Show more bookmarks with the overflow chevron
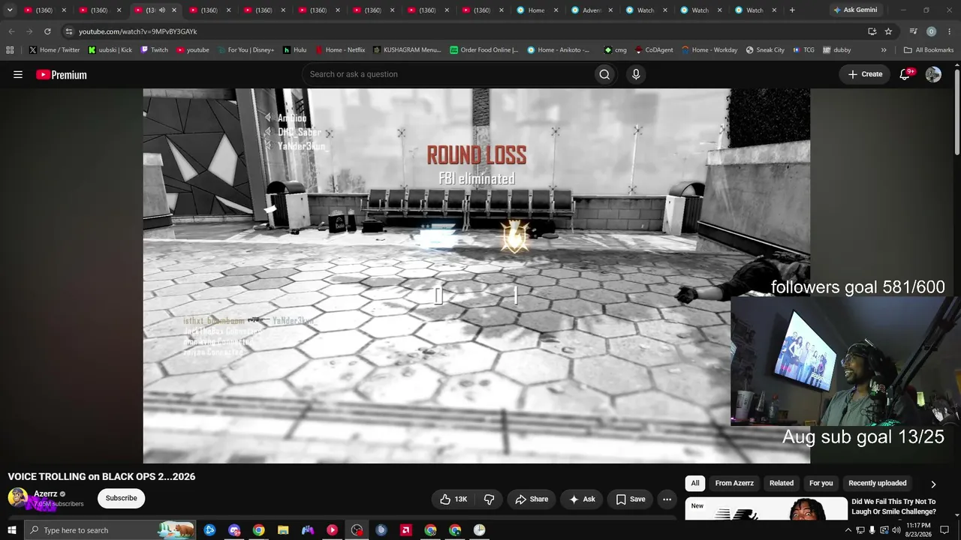The height and width of the screenshot is (540, 961). coord(884,50)
